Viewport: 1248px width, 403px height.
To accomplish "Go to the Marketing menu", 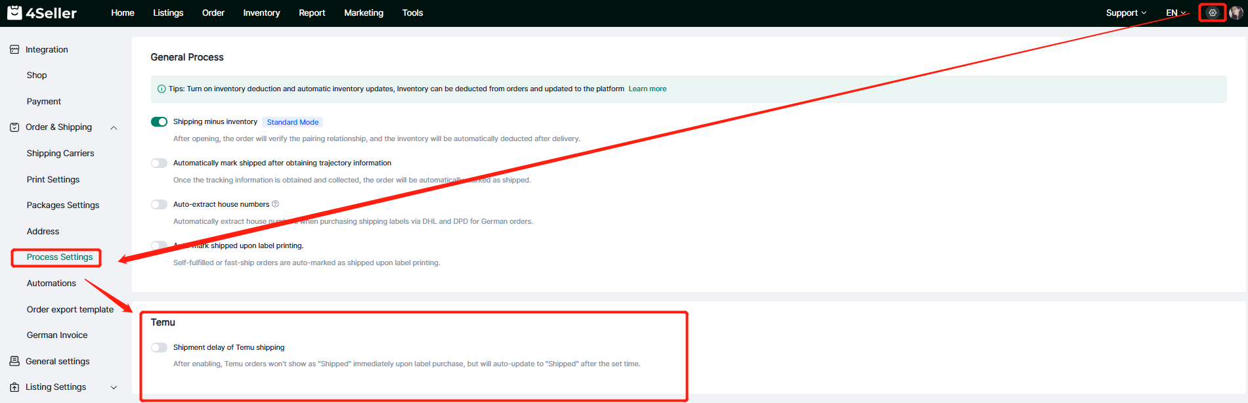I will tap(363, 12).
